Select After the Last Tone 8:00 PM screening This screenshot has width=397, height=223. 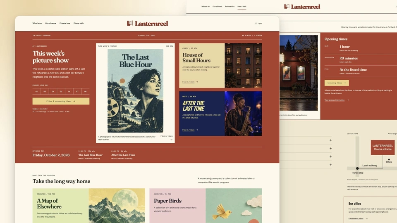123,155
